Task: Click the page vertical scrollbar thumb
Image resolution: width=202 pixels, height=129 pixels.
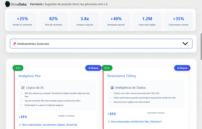Action: click(x=201, y=47)
